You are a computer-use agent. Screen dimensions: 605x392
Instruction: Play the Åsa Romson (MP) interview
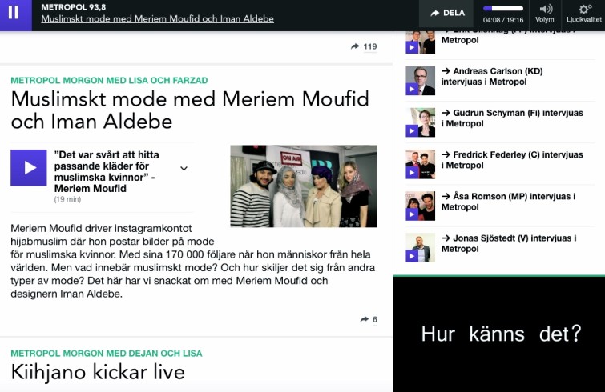click(412, 214)
